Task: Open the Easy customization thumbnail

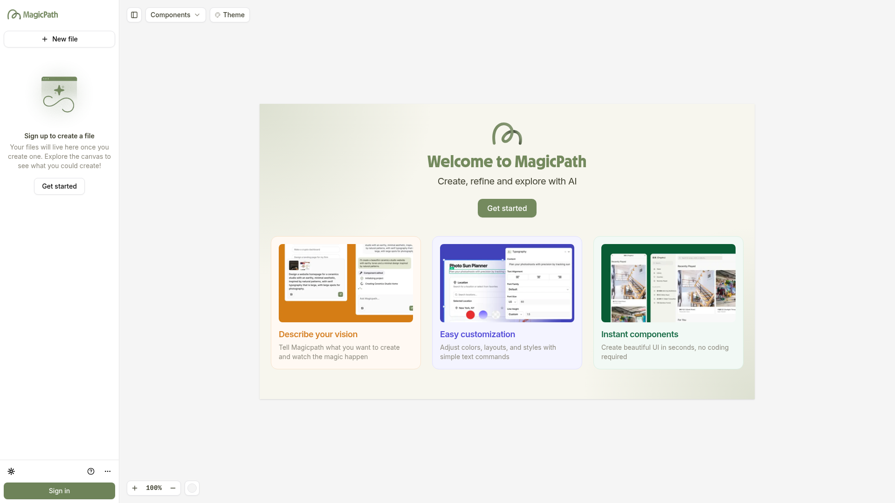Action: [507, 283]
